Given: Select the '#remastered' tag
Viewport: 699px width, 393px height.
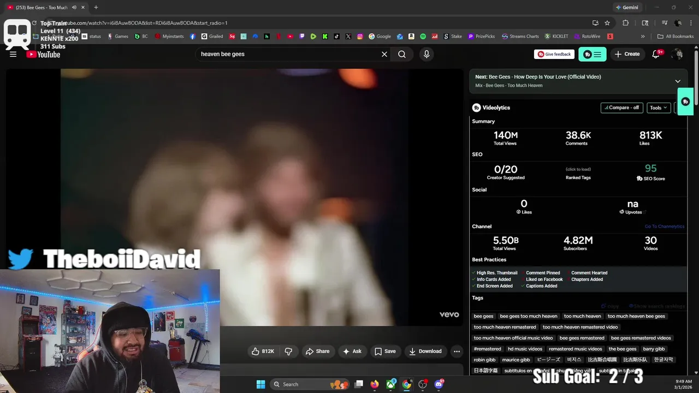Looking at the screenshot, I should click(487, 349).
